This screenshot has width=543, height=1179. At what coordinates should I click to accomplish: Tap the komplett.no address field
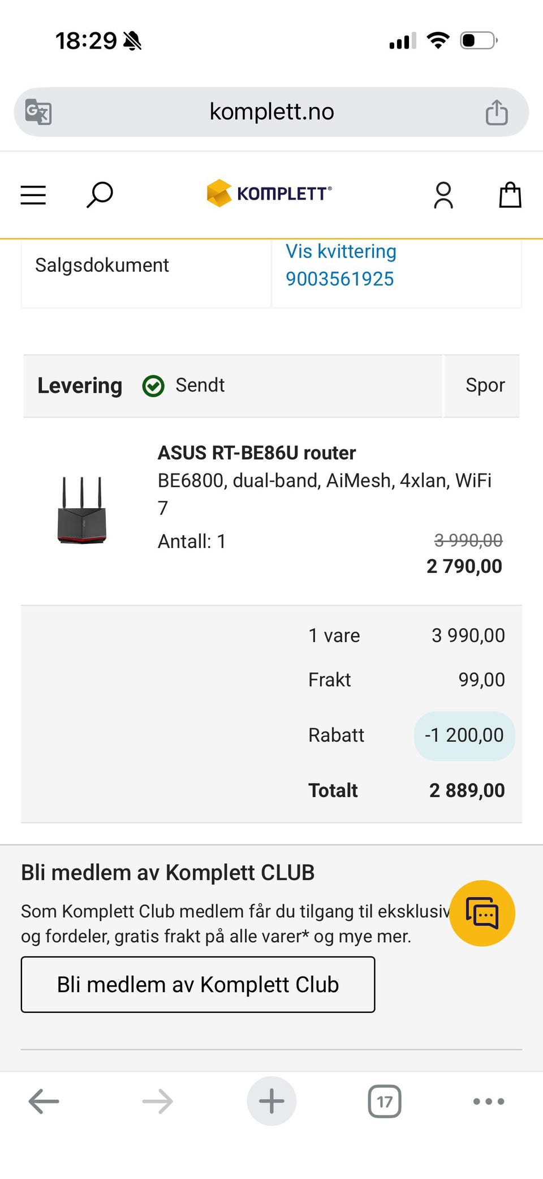pos(271,112)
